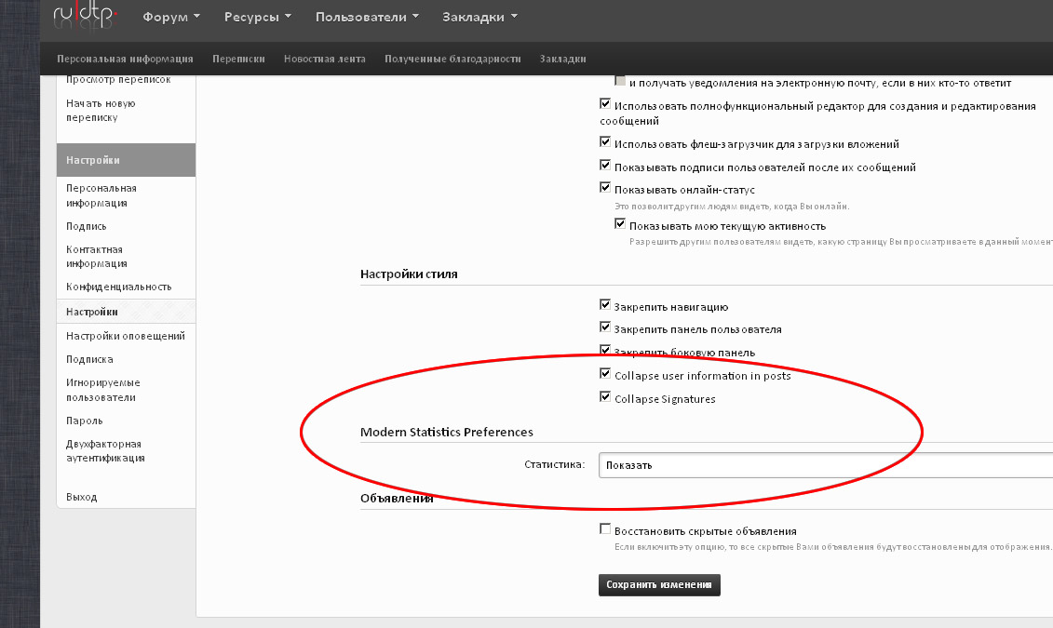Toggle the флеш-загрузчик attachments checkbox
This screenshot has width=1053, height=628.
[605, 142]
